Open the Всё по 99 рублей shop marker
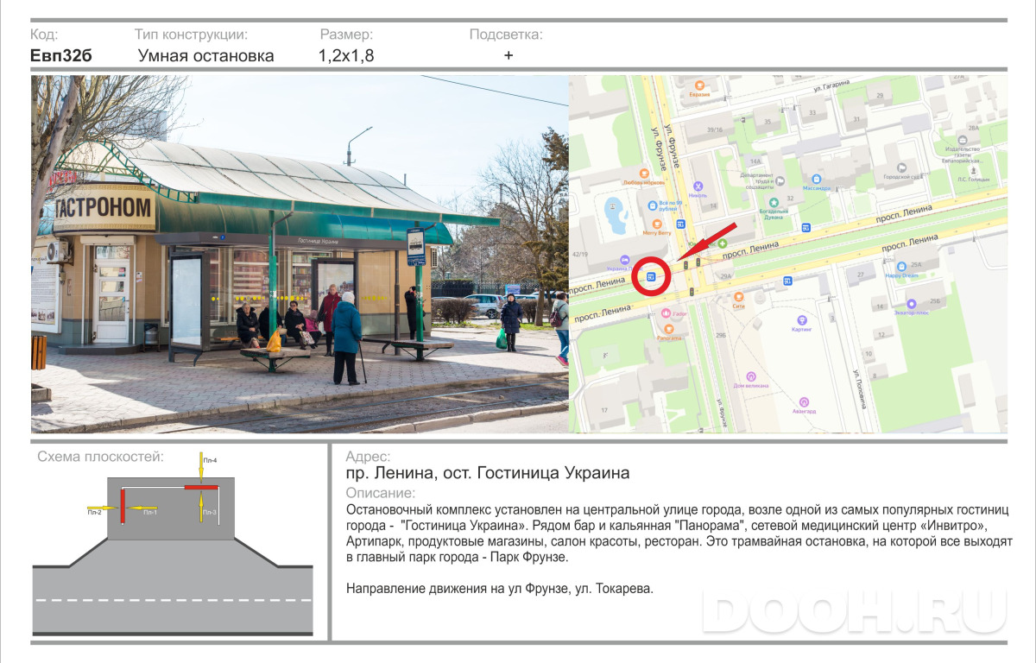The width and height of the screenshot is (1036, 663). (x=653, y=205)
